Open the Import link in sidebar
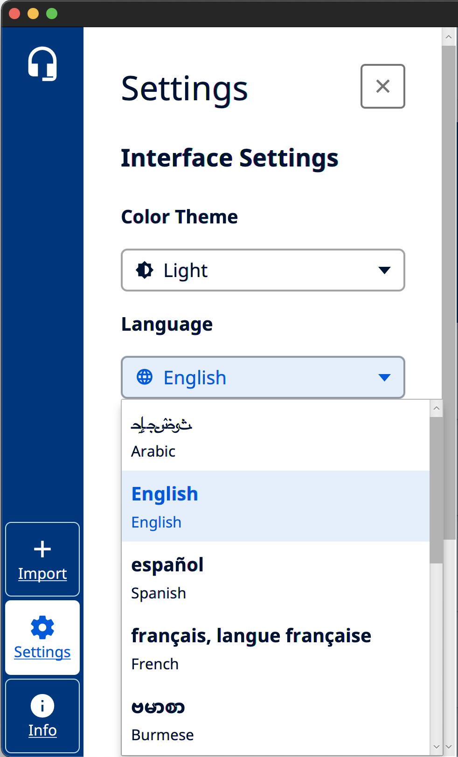This screenshot has height=757, width=458. [x=42, y=574]
